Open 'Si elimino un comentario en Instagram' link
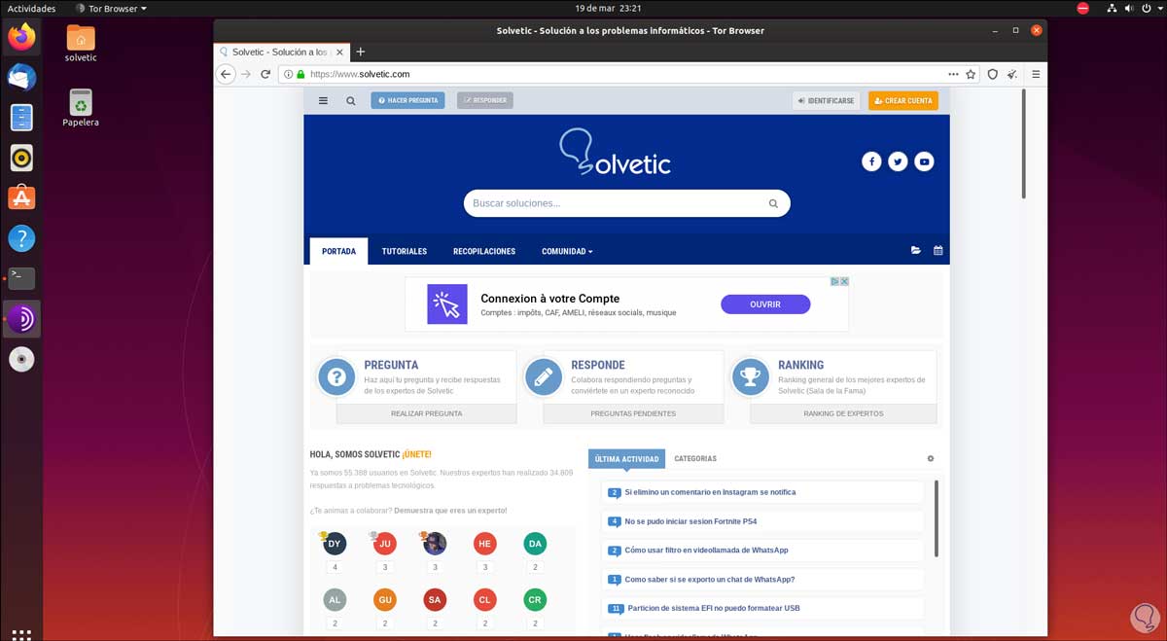Image resolution: width=1167 pixels, height=641 pixels. [710, 492]
